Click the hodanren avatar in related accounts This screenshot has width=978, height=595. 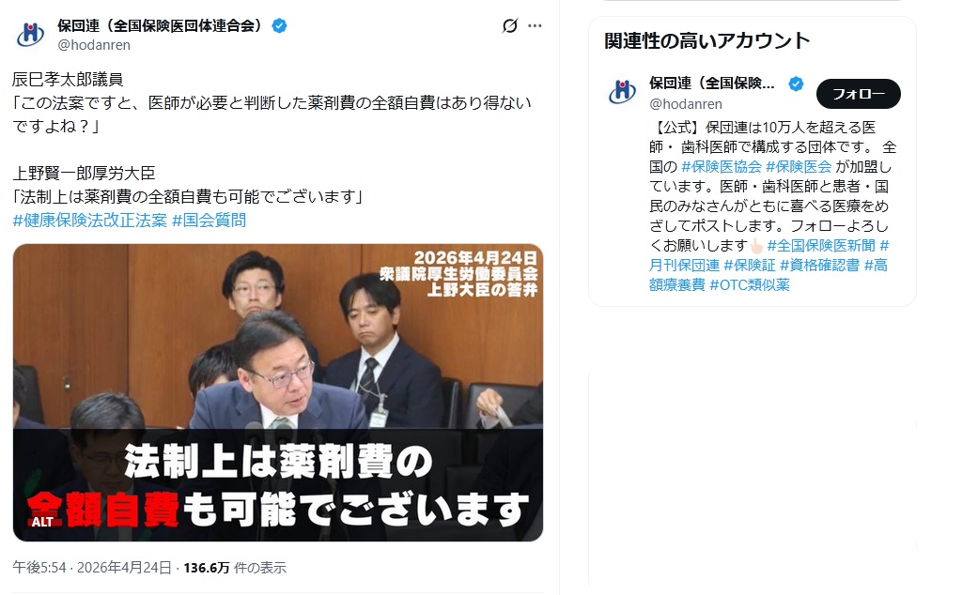click(622, 92)
